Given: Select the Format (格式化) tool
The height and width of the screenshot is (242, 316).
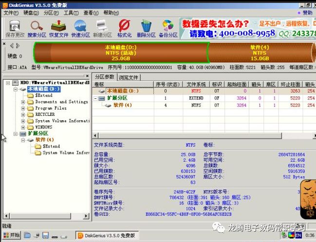Looking at the screenshot, I should coord(124,28).
